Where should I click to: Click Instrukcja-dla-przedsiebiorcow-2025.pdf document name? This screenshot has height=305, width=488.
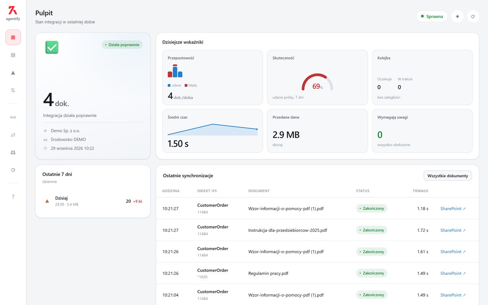pyautogui.click(x=287, y=230)
